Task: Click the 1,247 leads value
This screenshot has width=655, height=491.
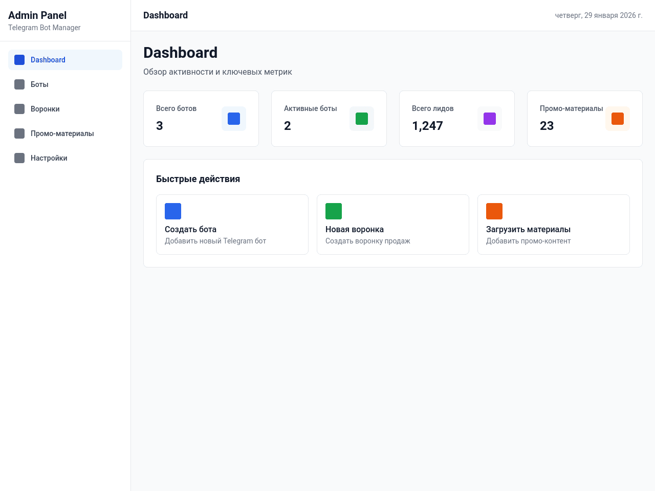Action: (428, 126)
